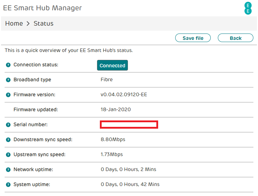Navigate to Home in breadcrumb
Viewport: 258px width, 196px height.
[14, 24]
